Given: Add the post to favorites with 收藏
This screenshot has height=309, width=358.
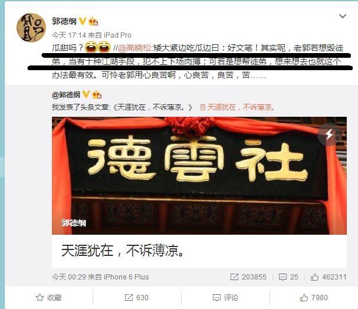Looking at the screenshot, I should point(48,298).
